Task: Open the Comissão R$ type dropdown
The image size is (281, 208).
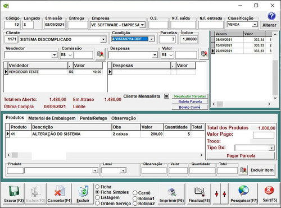Action: tap(70, 55)
